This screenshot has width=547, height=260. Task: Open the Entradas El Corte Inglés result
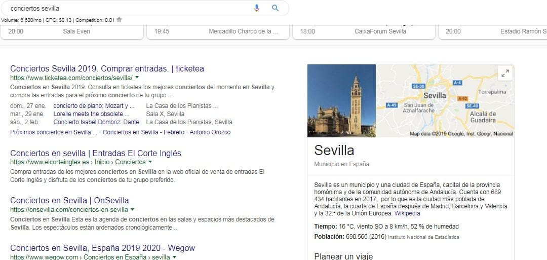96,153
